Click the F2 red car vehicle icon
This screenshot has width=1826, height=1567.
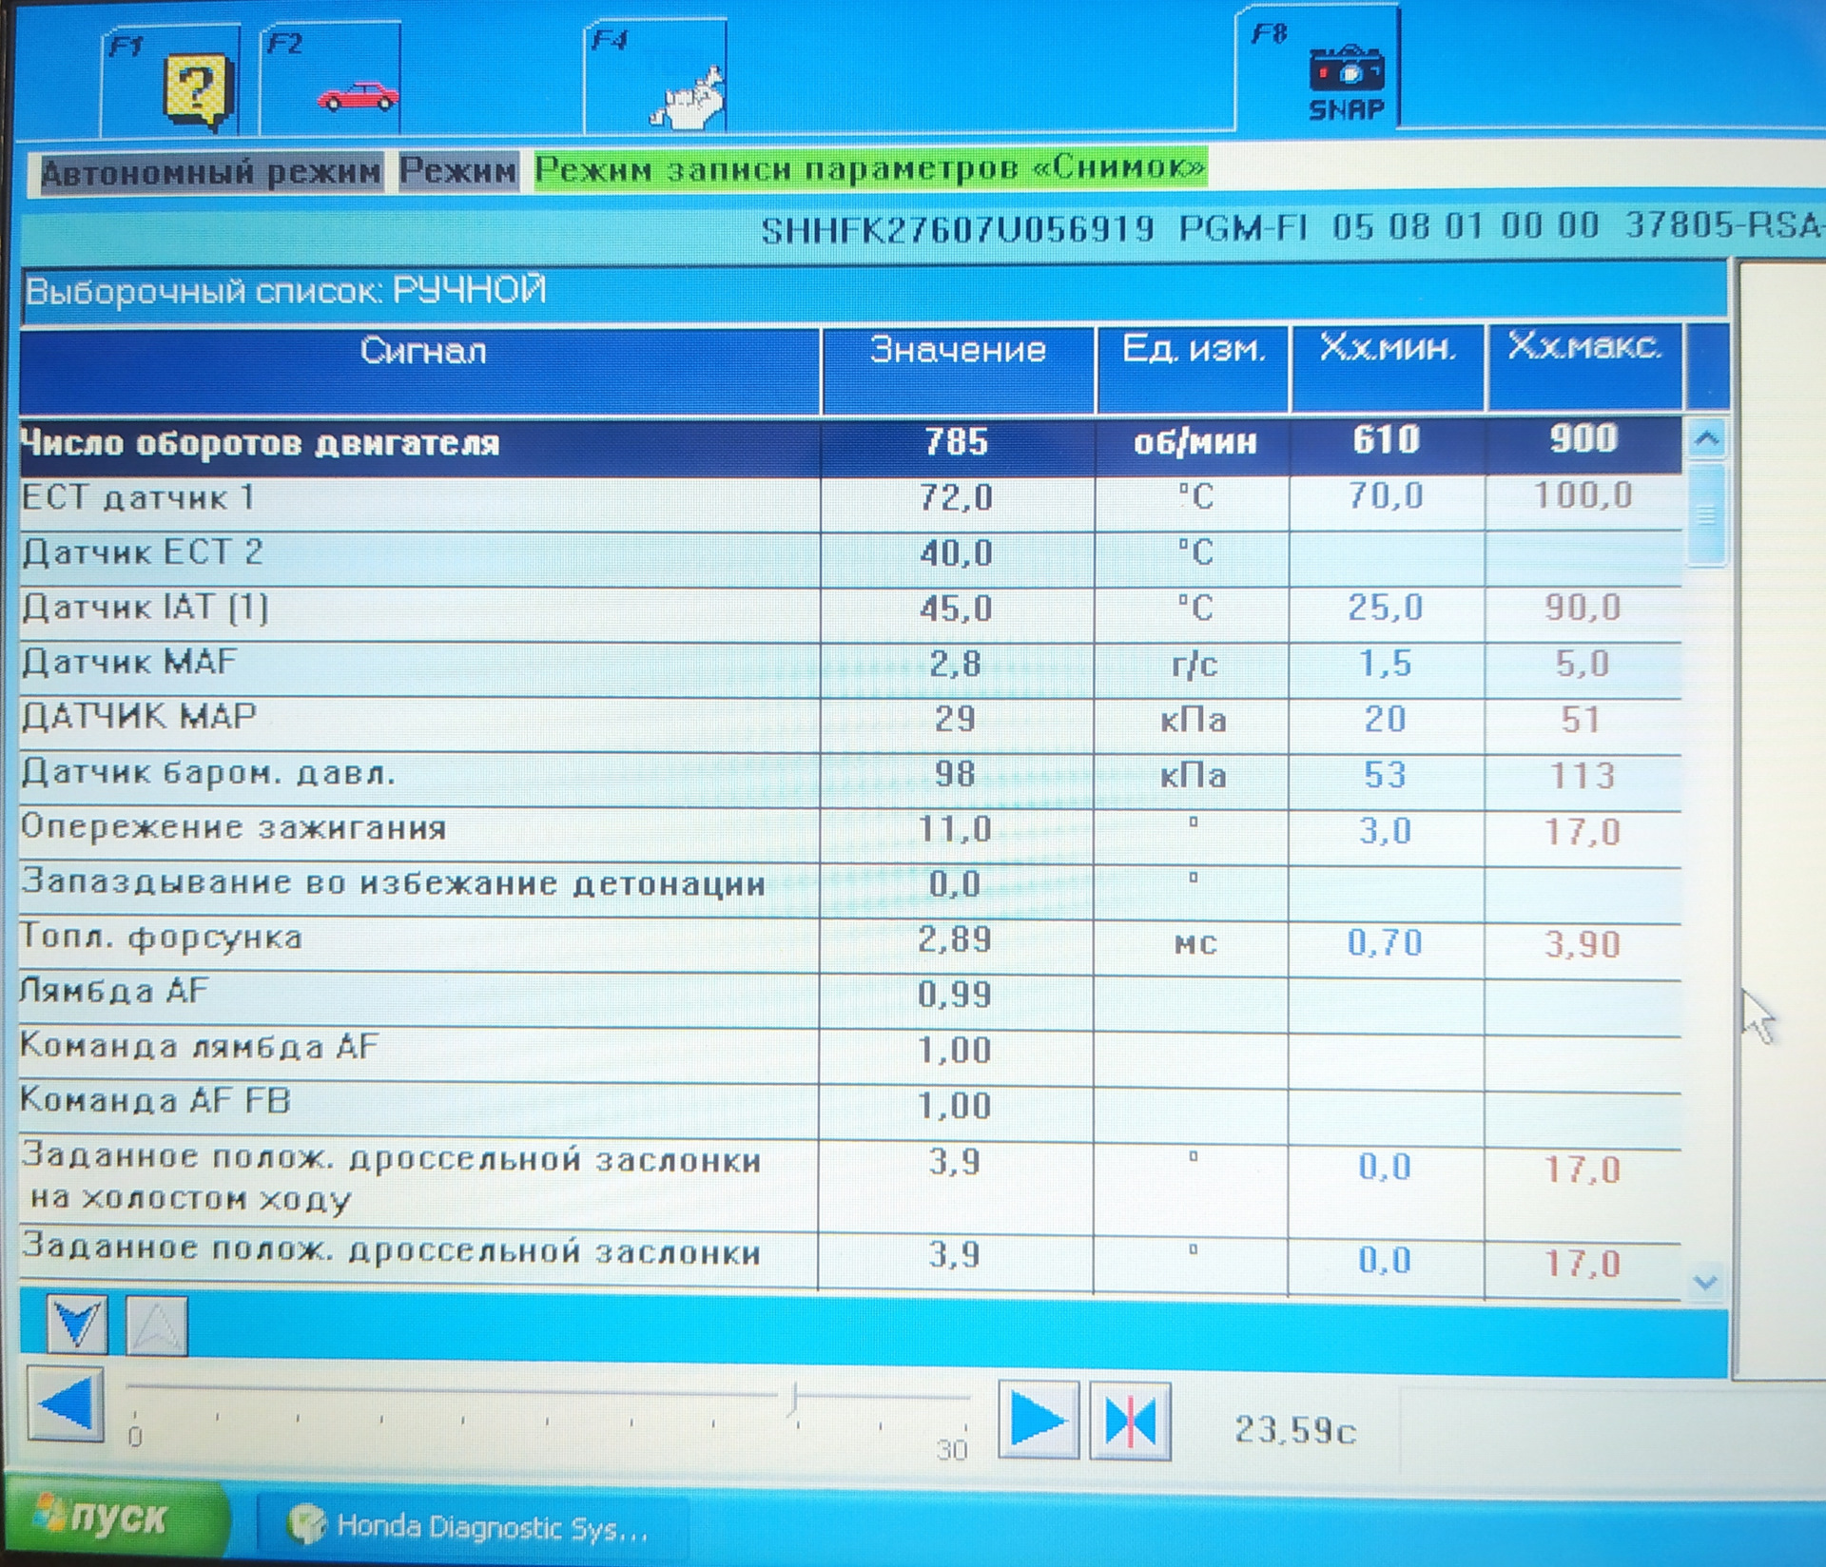[x=358, y=97]
